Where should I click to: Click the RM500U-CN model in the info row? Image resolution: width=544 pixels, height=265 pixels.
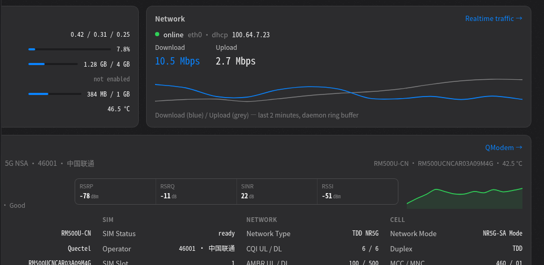(76, 234)
